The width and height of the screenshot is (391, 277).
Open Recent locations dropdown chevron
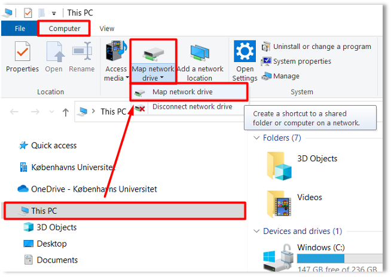point(51,112)
